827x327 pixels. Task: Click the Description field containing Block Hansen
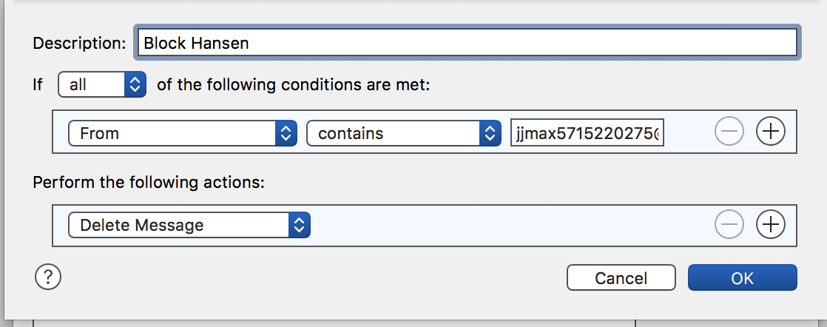[x=466, y=43]
